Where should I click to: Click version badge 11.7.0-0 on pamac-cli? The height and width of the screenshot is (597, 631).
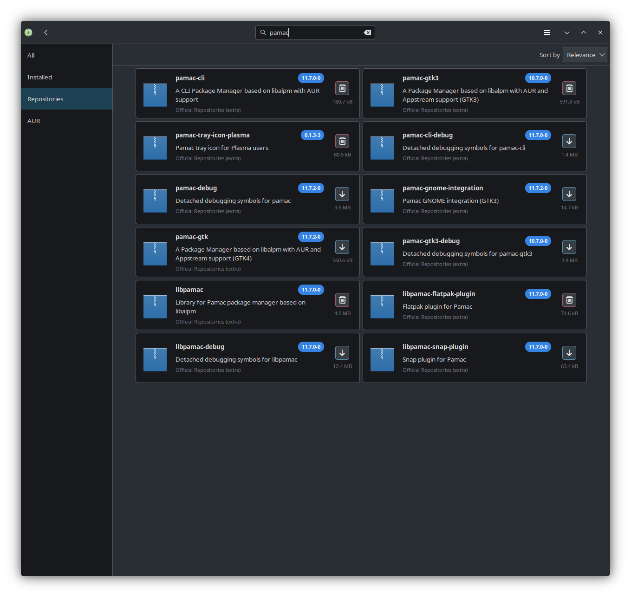[311, 78]
